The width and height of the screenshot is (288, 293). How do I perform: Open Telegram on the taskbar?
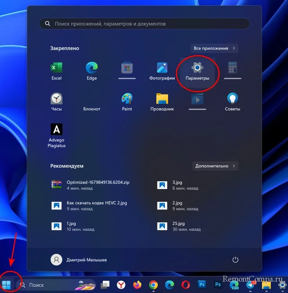coord(250,285)
